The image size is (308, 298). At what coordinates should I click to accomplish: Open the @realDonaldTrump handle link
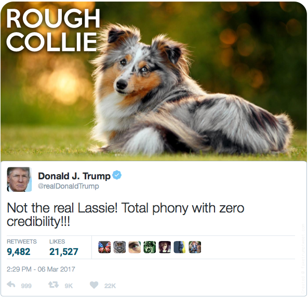(x=69, y=186)
